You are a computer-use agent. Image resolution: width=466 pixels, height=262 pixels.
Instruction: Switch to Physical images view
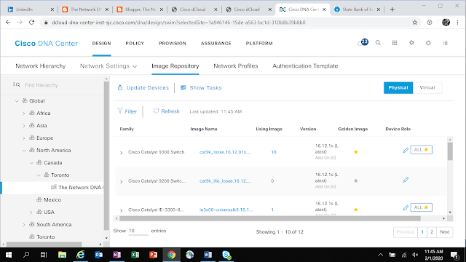pyautogui.click(x=398, y=87)
